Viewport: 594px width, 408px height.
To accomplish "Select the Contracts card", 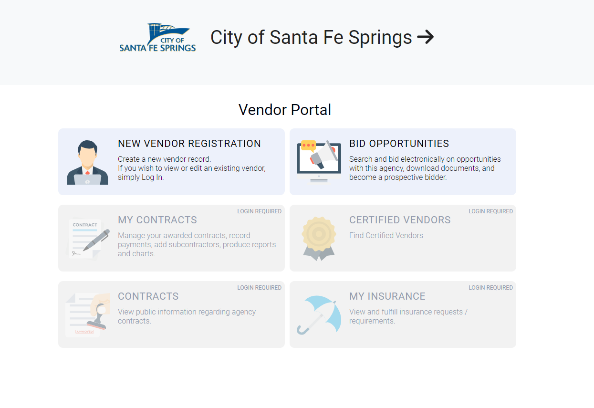I will [x=171, y=314].
